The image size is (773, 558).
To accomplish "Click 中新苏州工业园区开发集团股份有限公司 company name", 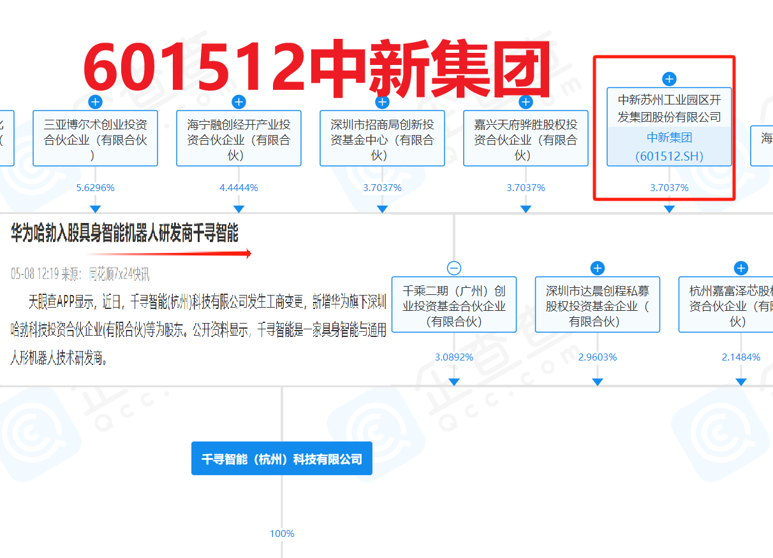I will click(669, 108).
